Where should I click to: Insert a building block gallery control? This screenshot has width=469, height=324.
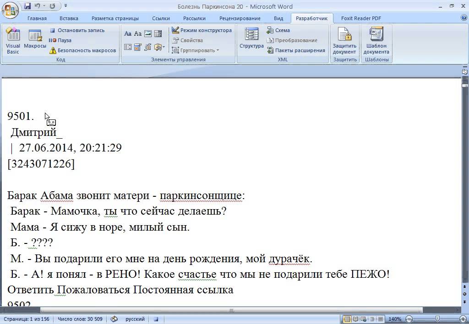tap(148, 47)
